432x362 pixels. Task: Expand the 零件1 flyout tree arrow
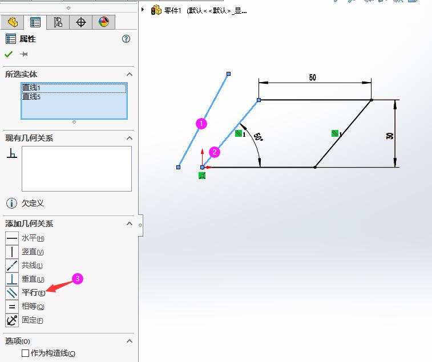143,10
